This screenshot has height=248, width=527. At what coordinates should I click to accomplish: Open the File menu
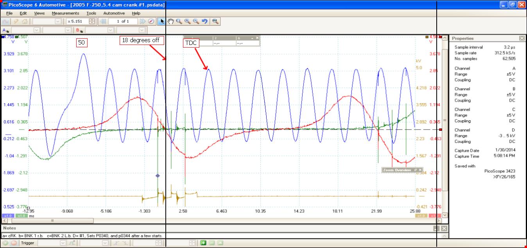pyautogui.click(x=9, y=13)
